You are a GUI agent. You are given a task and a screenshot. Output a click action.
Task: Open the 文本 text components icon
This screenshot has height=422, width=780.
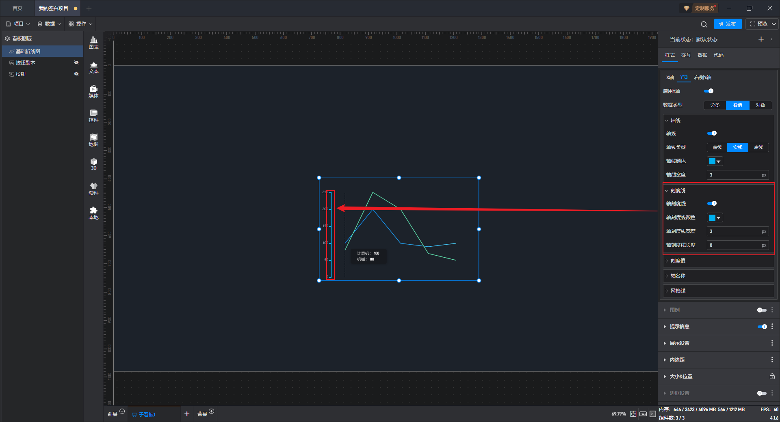coord(93,67)
